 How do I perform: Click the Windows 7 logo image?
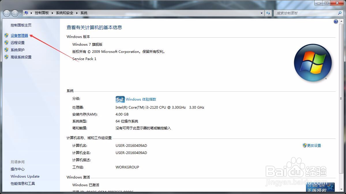click(313, 63)
